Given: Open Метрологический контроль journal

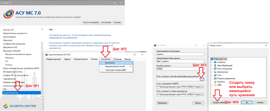Looking at the screenshot, I should pyautogui.click(x=18, y=54).
